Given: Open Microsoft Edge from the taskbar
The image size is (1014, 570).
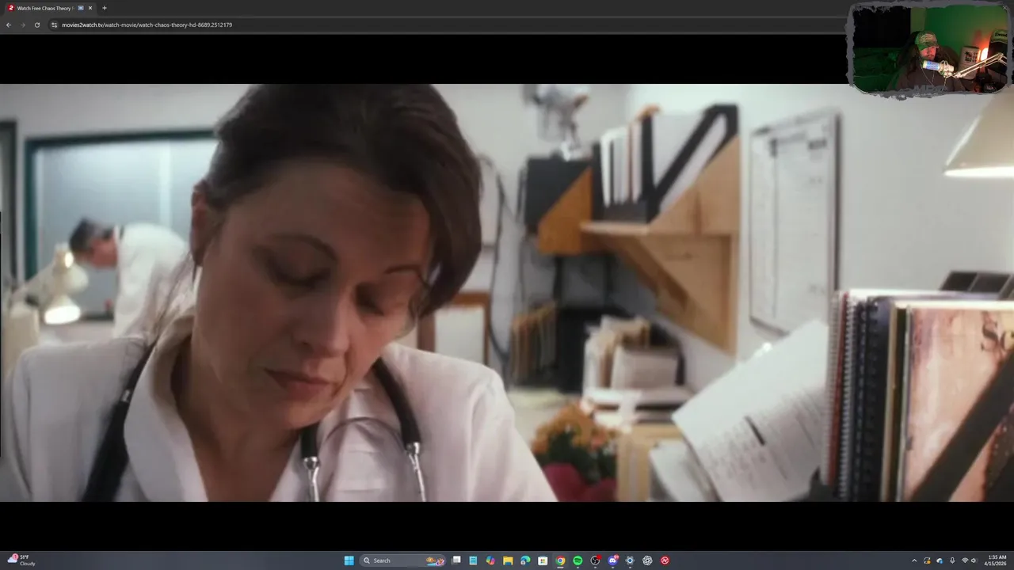Looking at the screenshot, I should [x=525, y=560].
